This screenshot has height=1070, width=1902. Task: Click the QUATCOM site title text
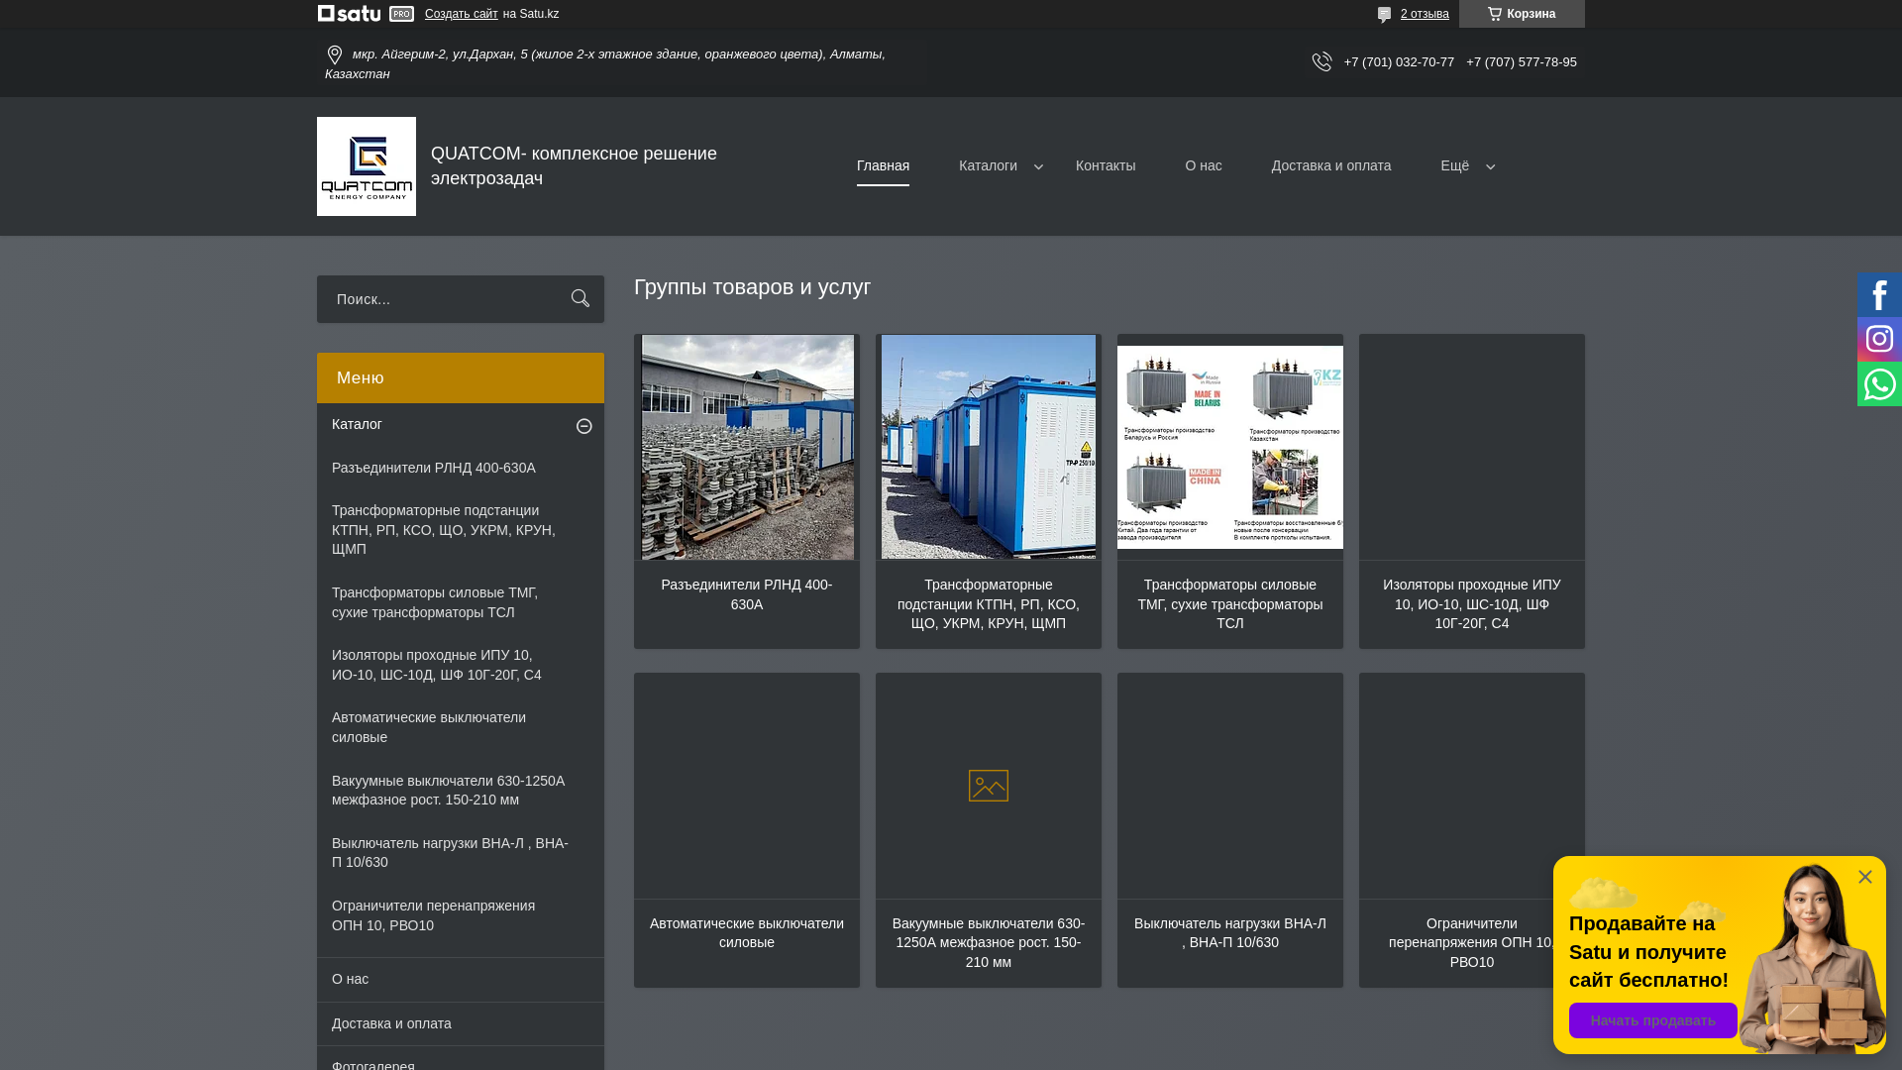point(574,166)
